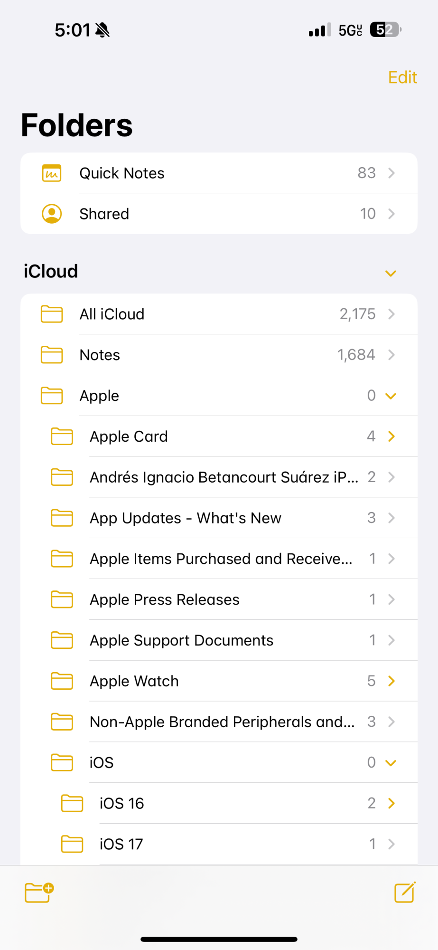The height and width of the screenshot is (950, 438).
Task: Open the Notes folder
Action: click(x=219, y=355)
